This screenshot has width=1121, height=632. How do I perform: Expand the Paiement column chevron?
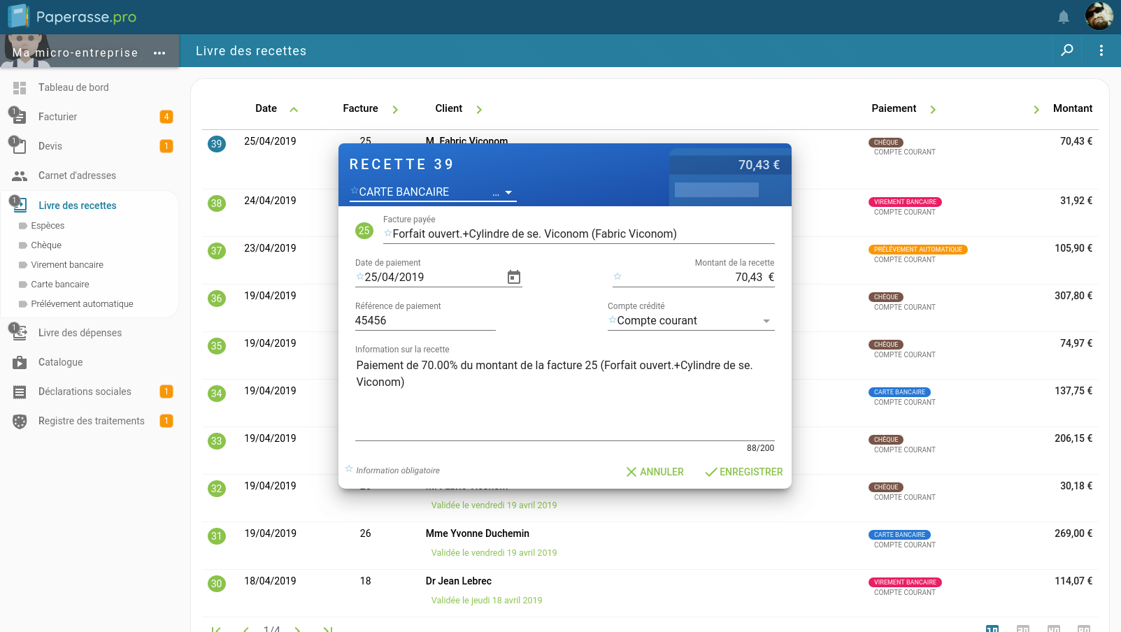pyautogui.click(x=933, y=109)
